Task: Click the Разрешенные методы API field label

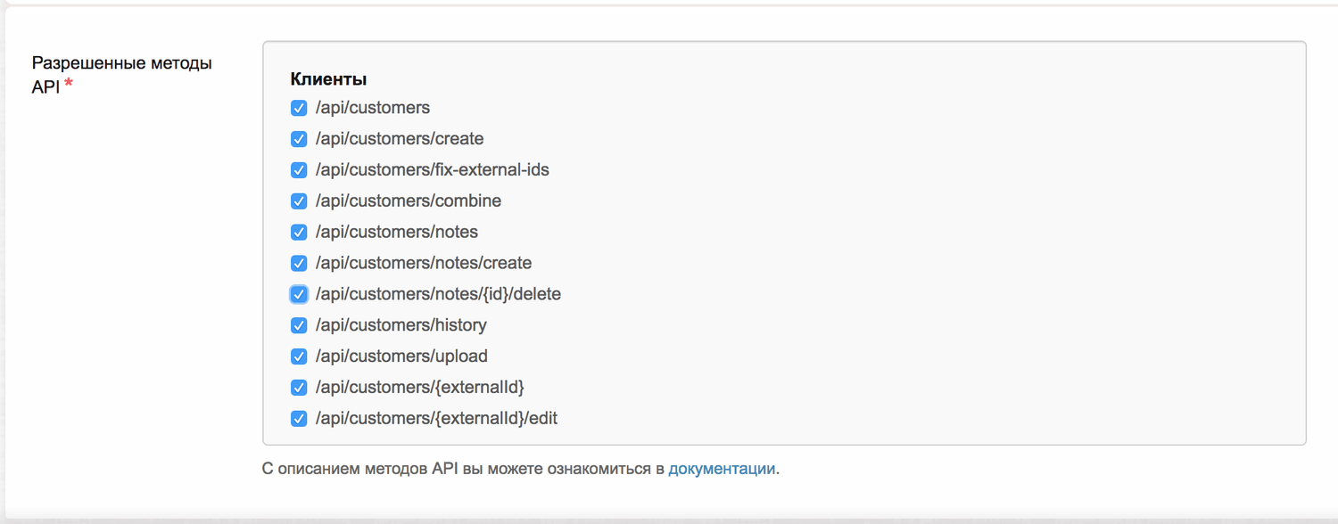Action: click(x=122, y=75)
